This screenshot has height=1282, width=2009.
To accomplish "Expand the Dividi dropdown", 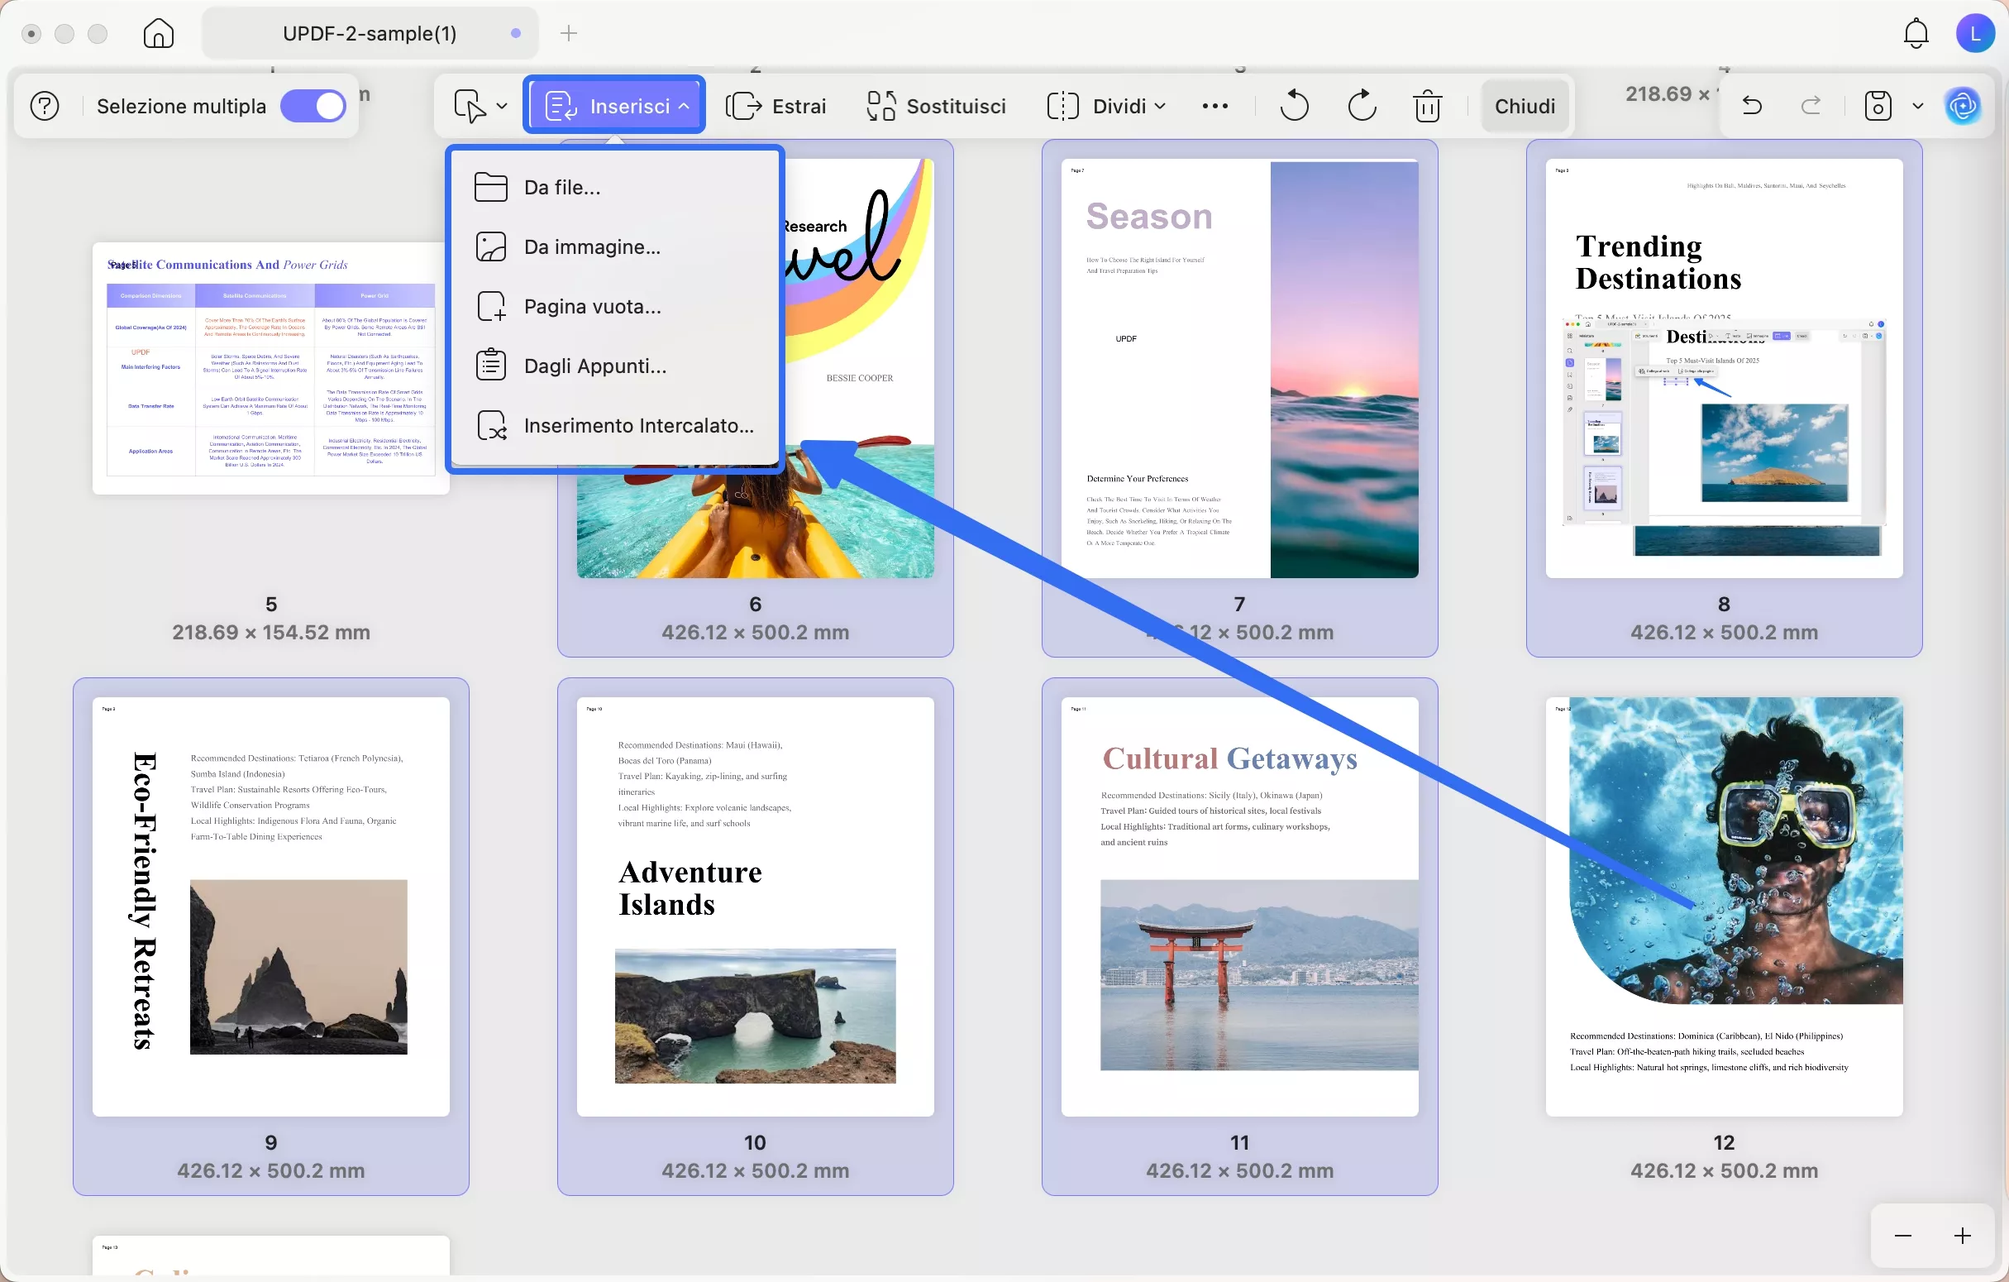I will pyautogui.click(x=1105, y=106).
